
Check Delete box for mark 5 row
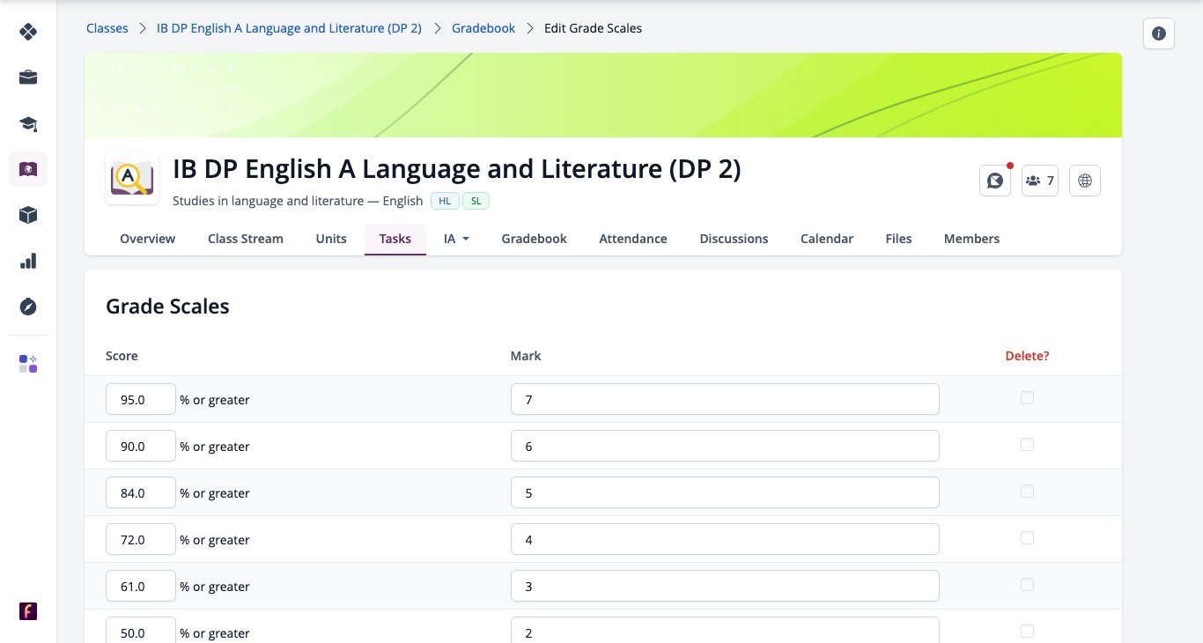coord(1027,491)
